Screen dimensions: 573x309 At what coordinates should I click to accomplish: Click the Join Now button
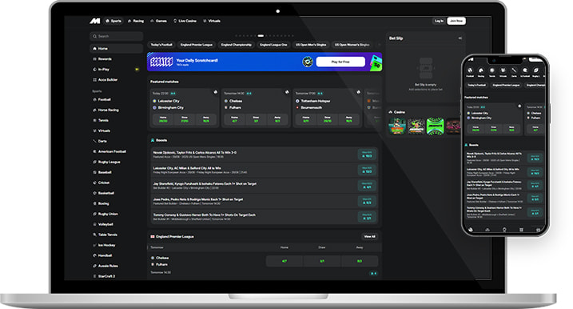pyautogui.click(x=456, y=21)
